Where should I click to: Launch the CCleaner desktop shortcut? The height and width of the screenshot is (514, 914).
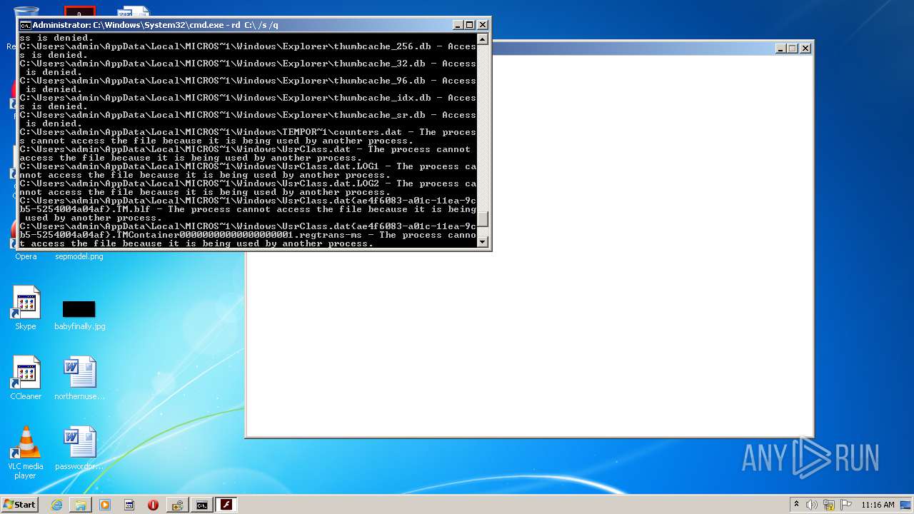pos(26,378)
